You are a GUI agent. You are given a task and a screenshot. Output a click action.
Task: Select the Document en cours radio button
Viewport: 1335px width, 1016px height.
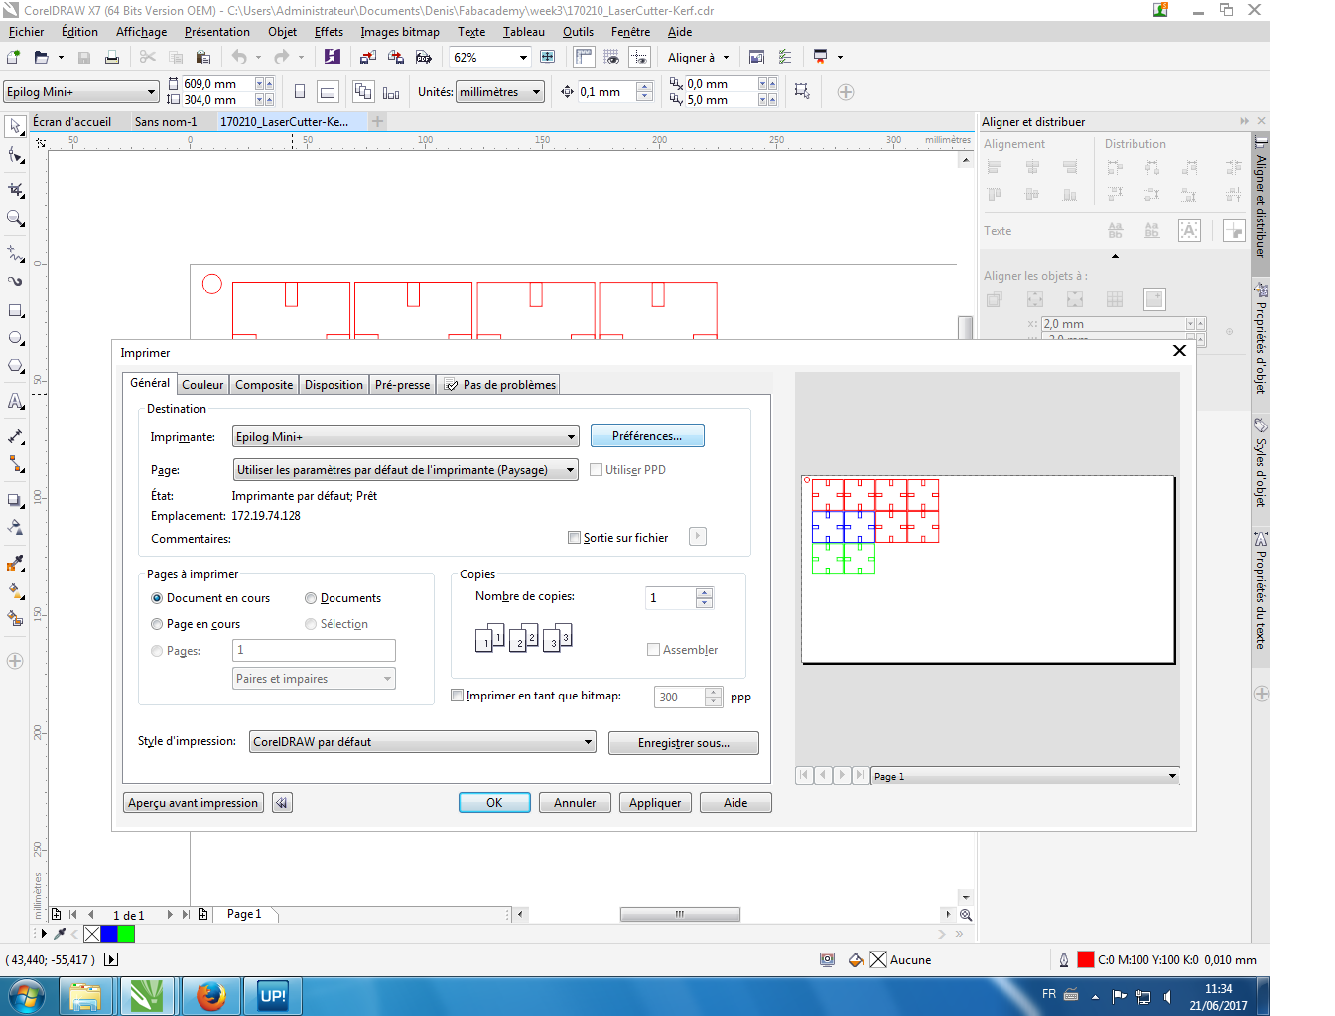(157, 598)
